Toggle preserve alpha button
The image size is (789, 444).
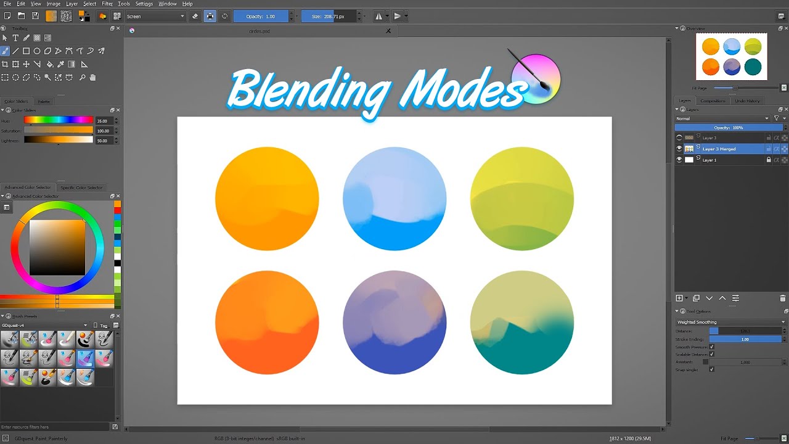(210, 16)
